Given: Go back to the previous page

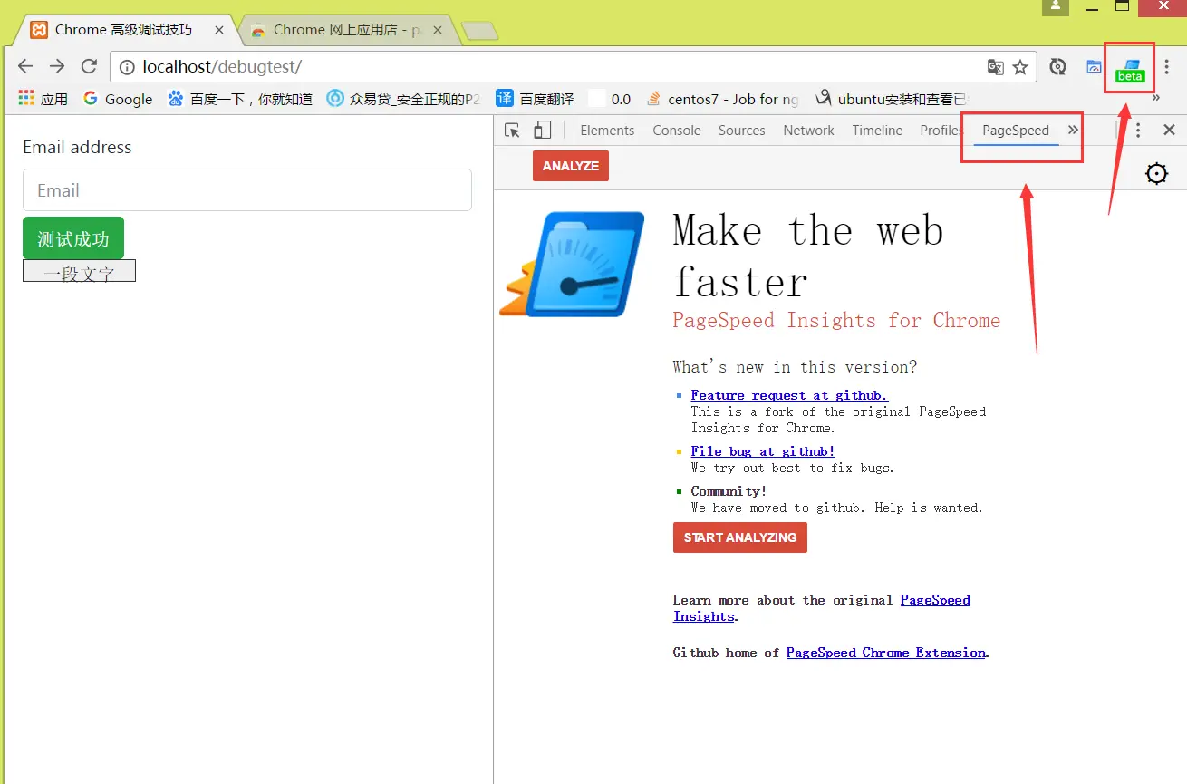Looking at the screenshot, I should click(25, 66).
